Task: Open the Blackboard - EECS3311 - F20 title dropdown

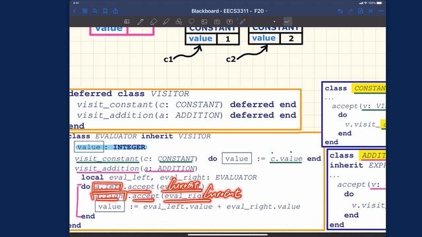Action: [229, 11]
